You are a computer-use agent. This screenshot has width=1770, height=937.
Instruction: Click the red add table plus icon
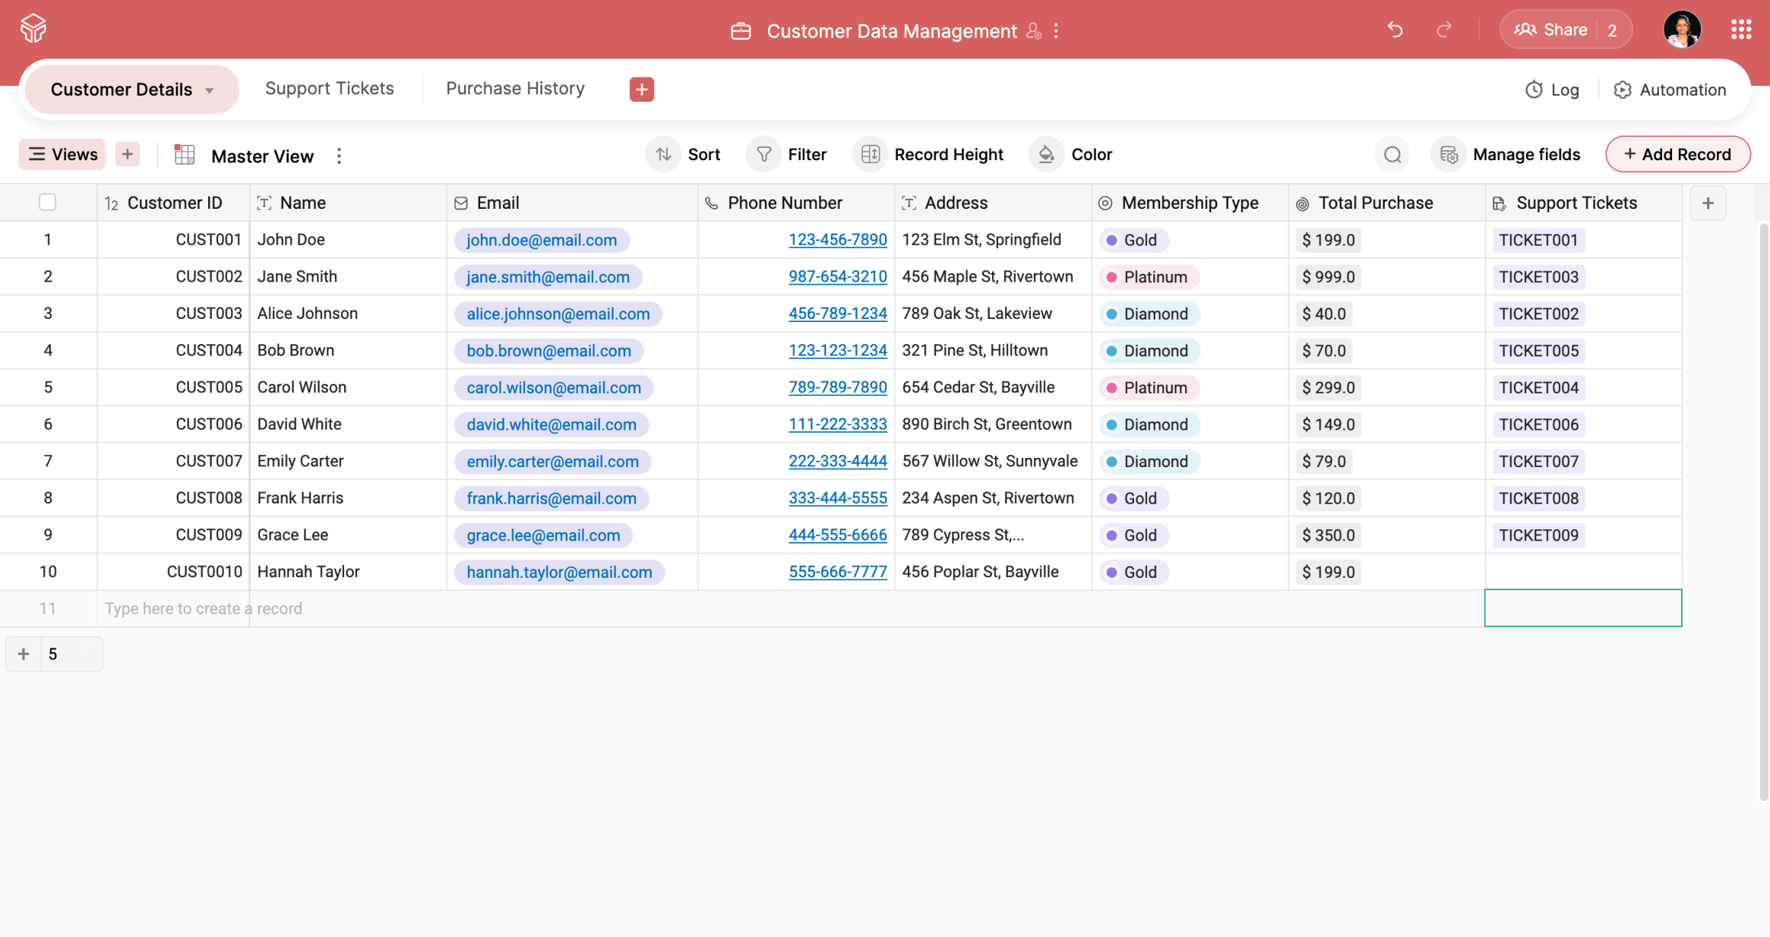[x=641, y=89]
